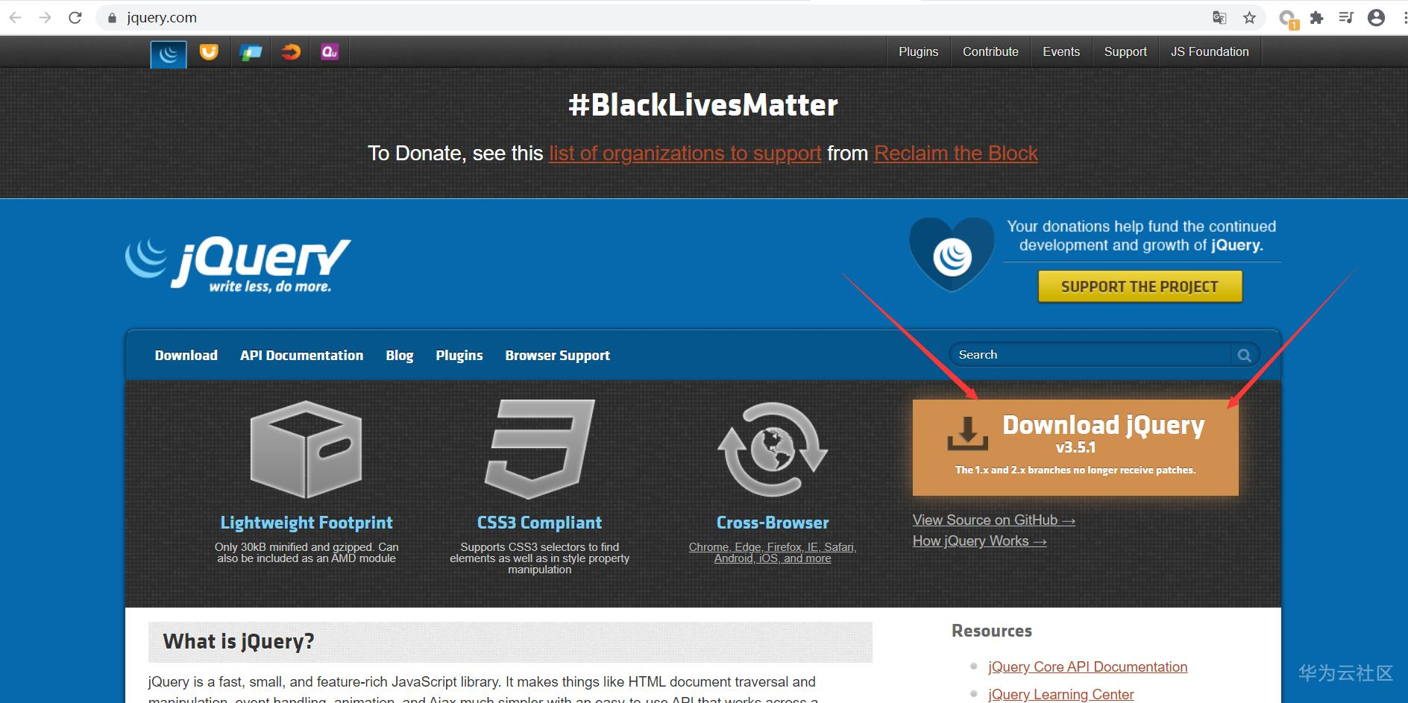The image size is (1408, 703).
Task: Open the jQuery UI project icon
Action: 209,52
